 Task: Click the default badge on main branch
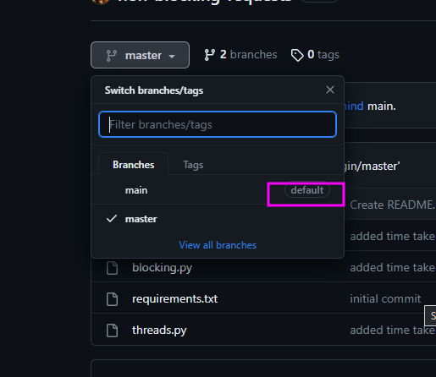tap(307, 190)
